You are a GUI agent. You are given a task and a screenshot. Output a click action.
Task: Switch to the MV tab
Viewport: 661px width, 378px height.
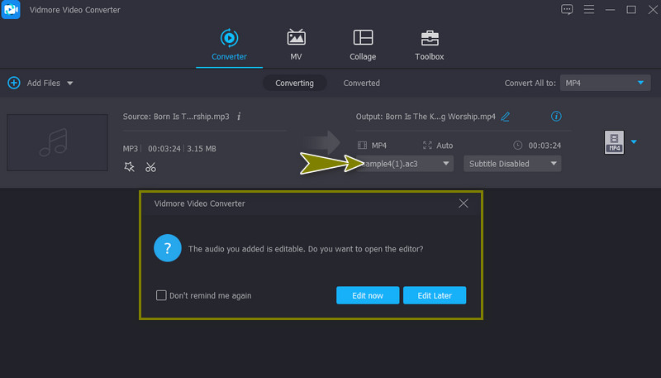[296, 45]
